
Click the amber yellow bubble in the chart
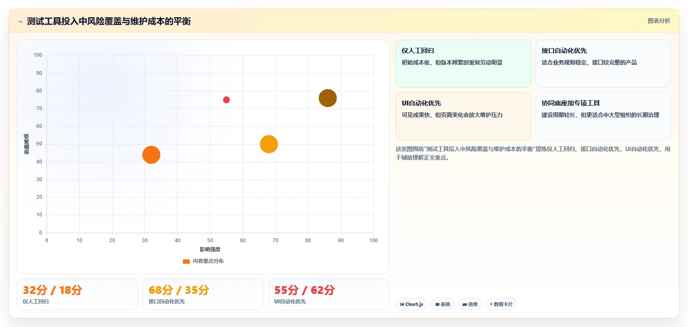click(x=269, y=144)
